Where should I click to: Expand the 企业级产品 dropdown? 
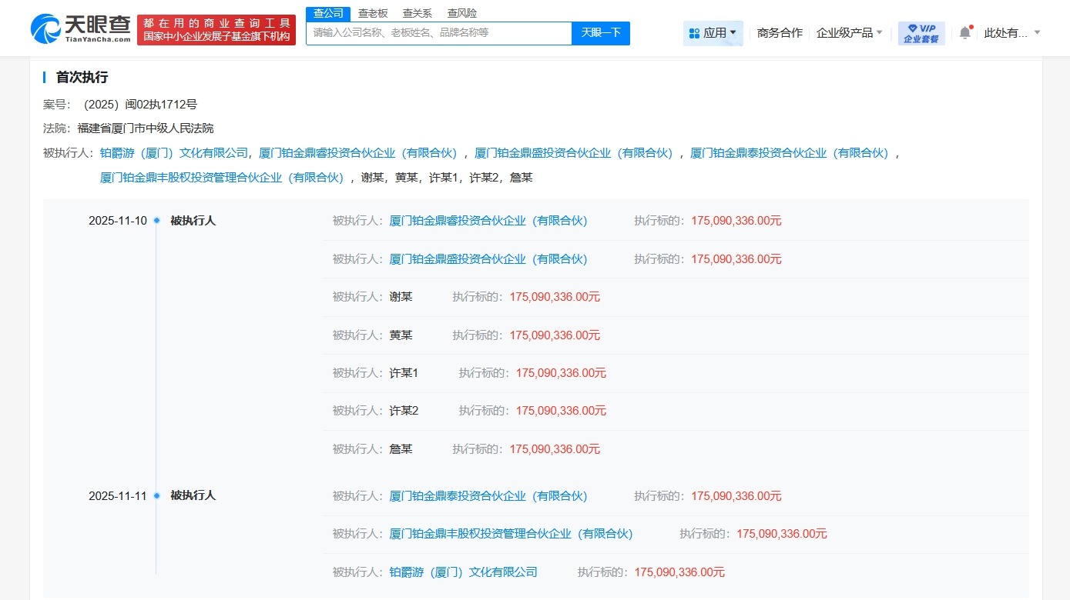pyautogui.click(x=847, y=33)
